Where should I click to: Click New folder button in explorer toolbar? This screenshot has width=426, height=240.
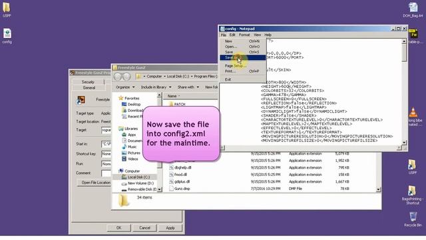pos(212,87)
